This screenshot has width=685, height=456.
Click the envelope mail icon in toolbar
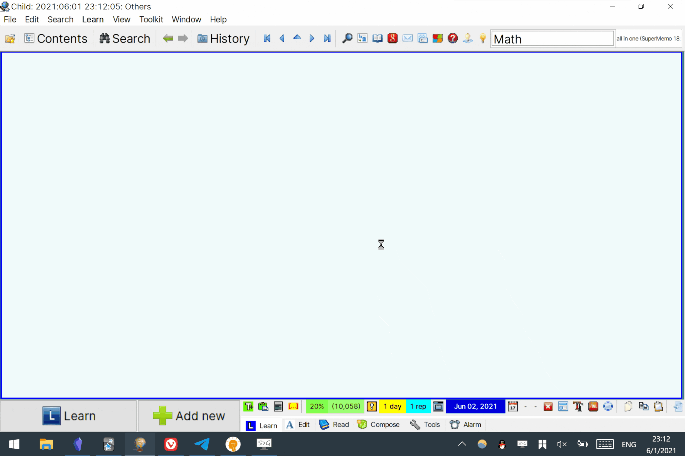point(407,38)
